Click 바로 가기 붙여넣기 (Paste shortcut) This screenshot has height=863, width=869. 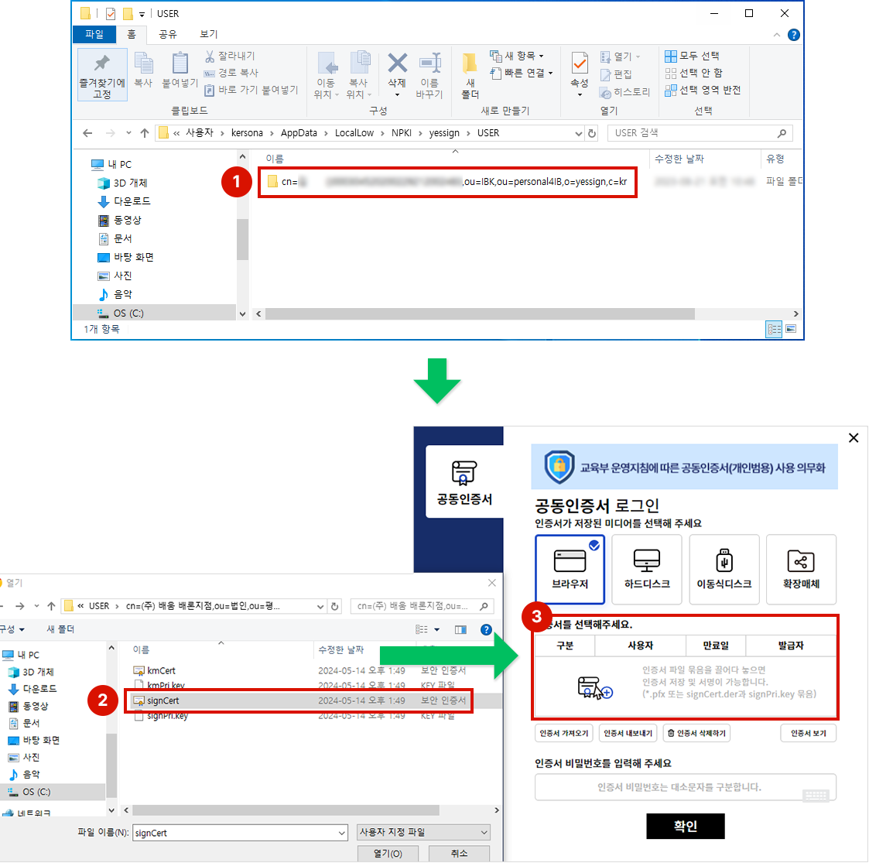pos(251,90)
